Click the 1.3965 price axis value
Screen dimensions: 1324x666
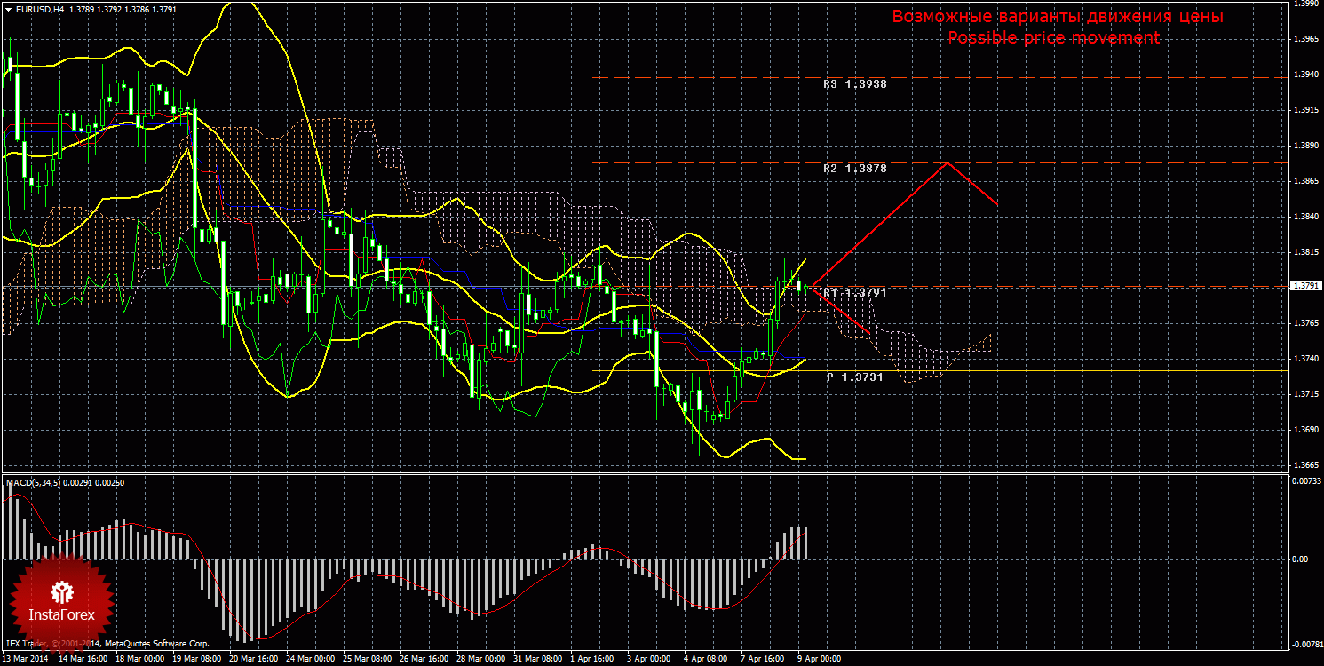coord(1305,38)
